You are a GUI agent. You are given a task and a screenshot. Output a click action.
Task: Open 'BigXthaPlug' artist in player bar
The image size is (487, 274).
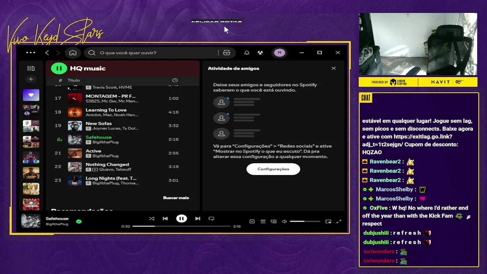(57, 224)
